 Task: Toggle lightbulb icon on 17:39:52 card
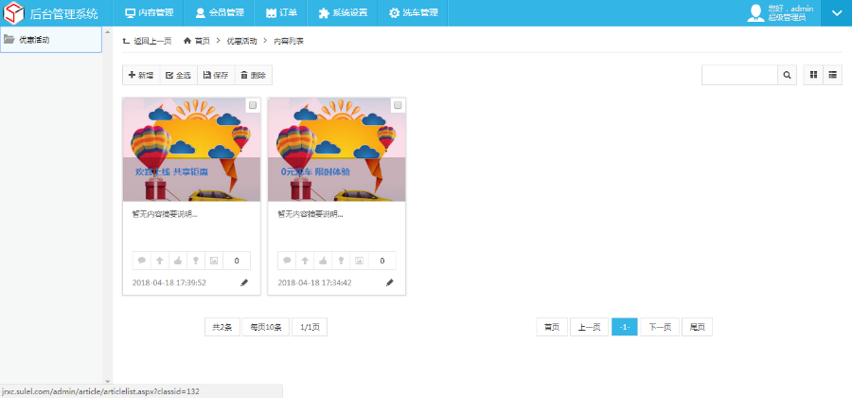pos(196,261)
